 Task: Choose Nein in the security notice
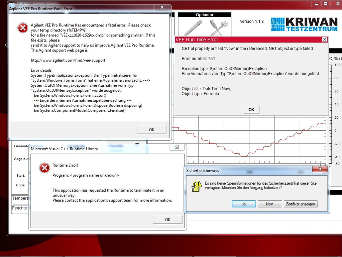pyautogui.click(x=269, y=204)
